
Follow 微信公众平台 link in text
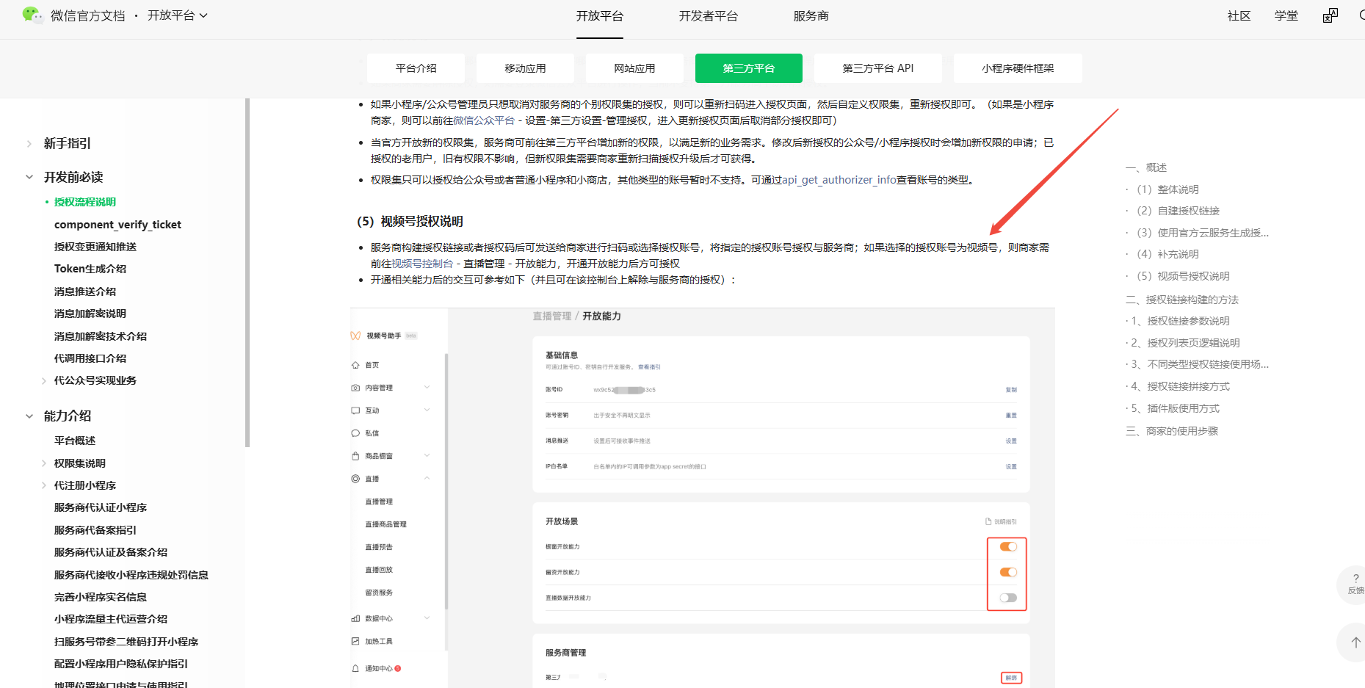(x=484, y=120)
